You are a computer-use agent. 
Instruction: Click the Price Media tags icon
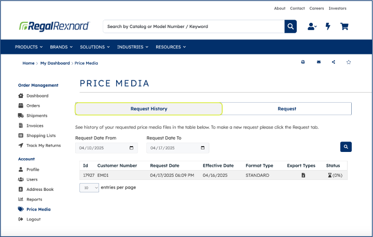click(x=21, y=209)
